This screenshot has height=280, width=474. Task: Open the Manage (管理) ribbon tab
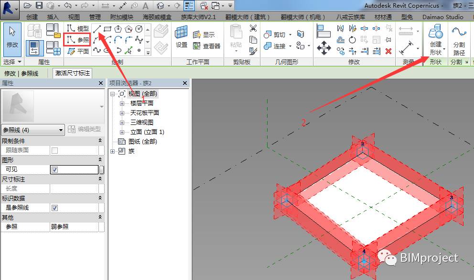(95, 17)
